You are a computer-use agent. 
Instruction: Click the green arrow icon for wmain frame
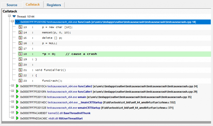coord(17,97)
